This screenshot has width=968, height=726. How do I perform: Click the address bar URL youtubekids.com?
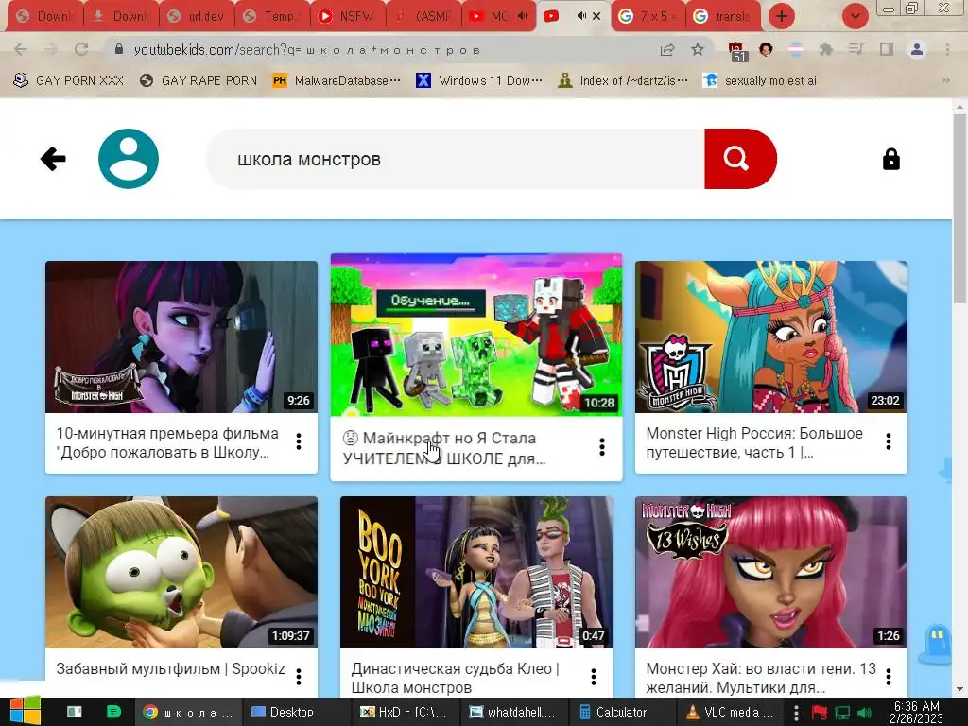pos(307,50)
